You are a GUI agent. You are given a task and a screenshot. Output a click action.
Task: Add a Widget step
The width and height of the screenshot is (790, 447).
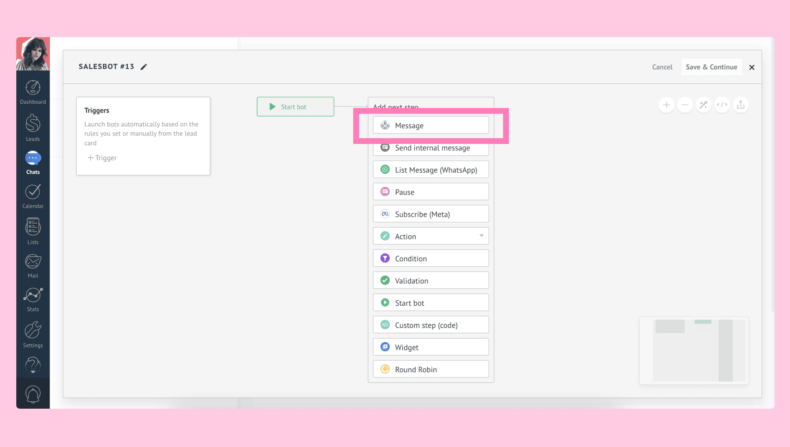[431, 347]
